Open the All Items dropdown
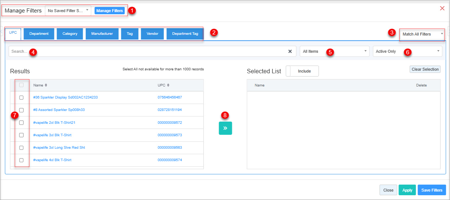This screenshot has height=200, width=450. [334, 51]
